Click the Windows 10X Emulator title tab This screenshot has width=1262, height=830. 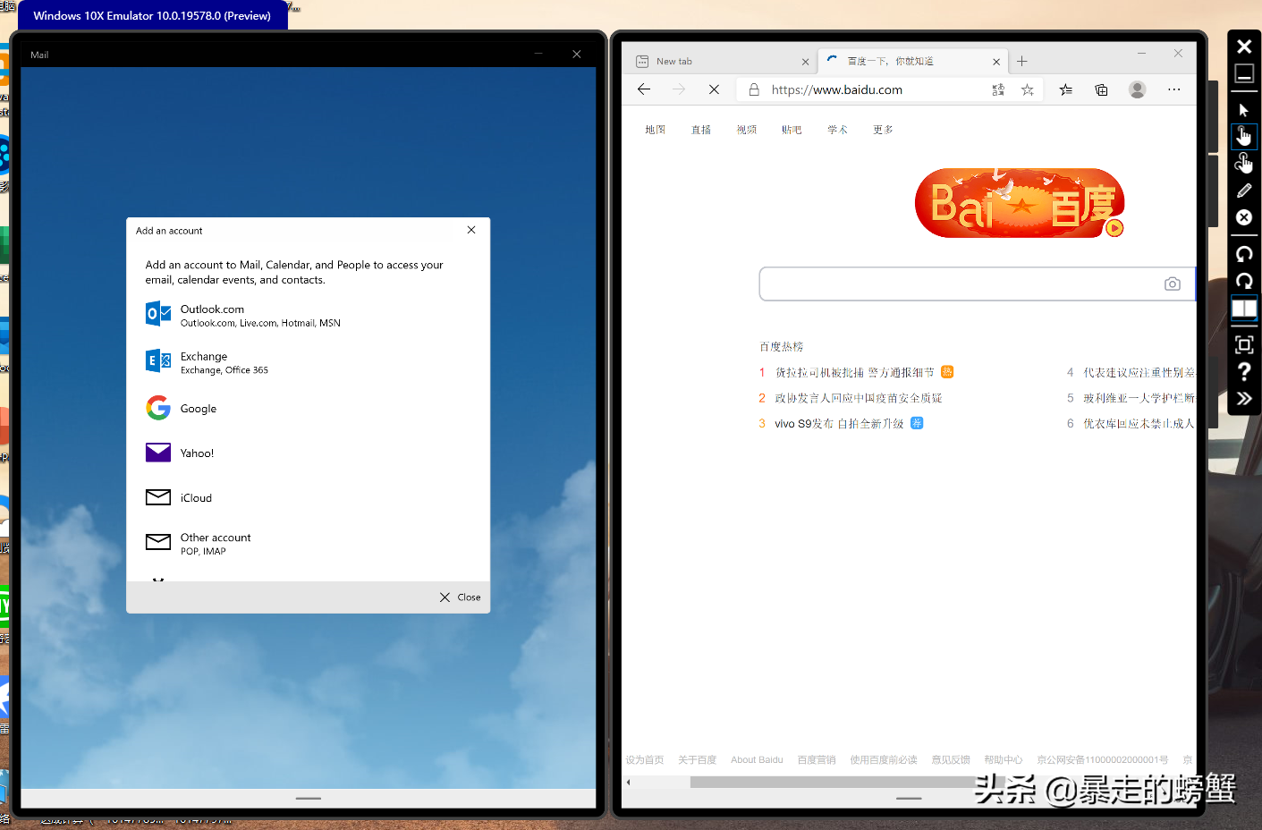tap(152, 15)
